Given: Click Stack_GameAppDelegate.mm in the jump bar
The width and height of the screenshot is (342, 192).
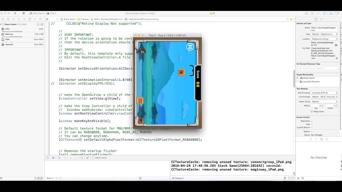Looking at the screenshot, I should click(107, 19).
